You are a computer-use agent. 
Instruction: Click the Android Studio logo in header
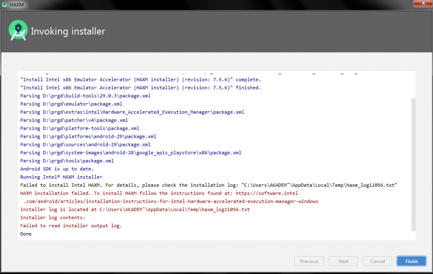[x=18, y=30]
